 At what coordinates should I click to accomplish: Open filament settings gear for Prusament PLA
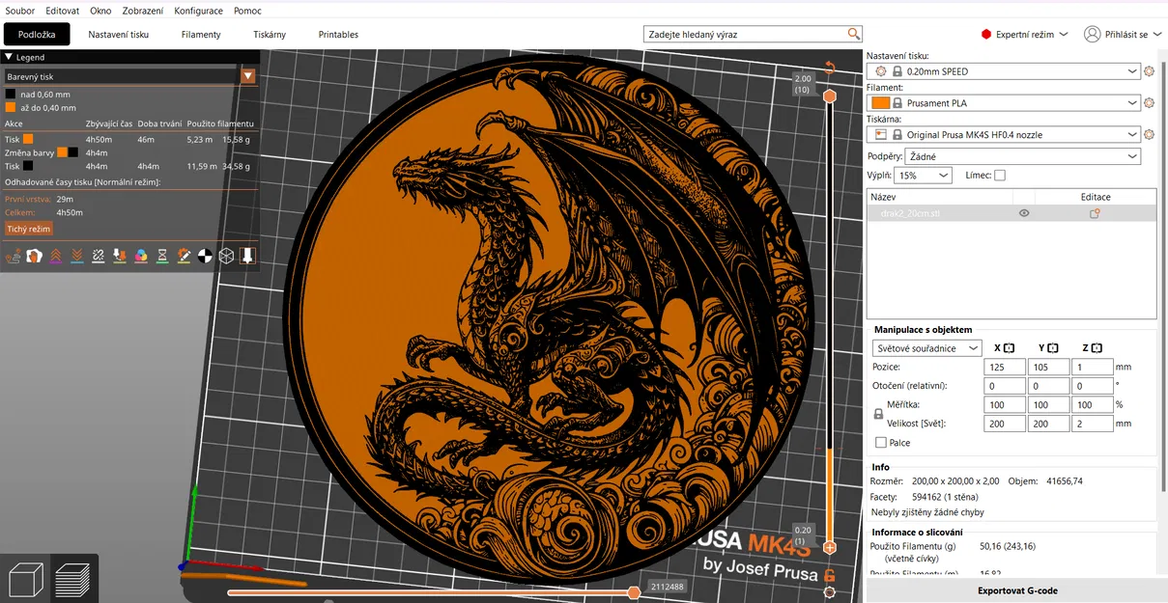[x=1149, y=103]
